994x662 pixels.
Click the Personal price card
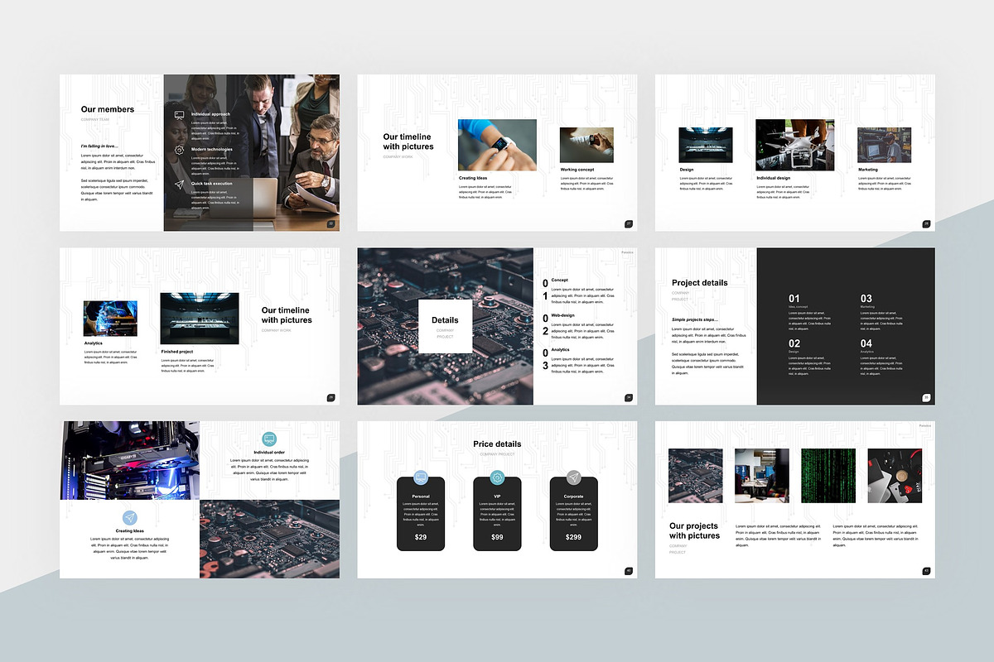tap(421, 514)
